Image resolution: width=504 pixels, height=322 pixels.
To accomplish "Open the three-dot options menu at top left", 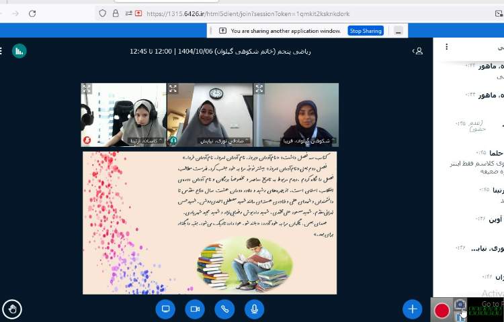I will (2, 50).
